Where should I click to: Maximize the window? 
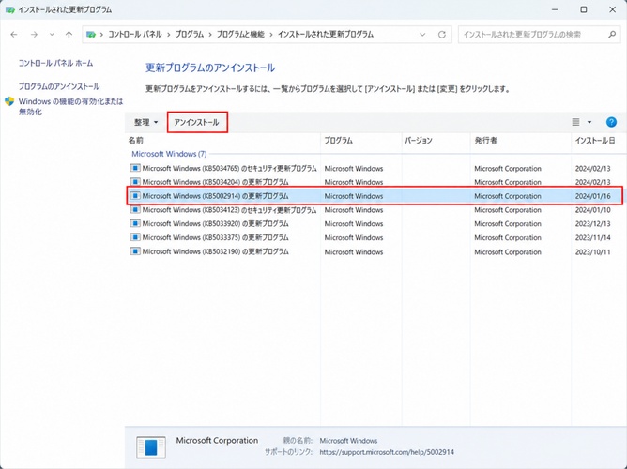584,9
